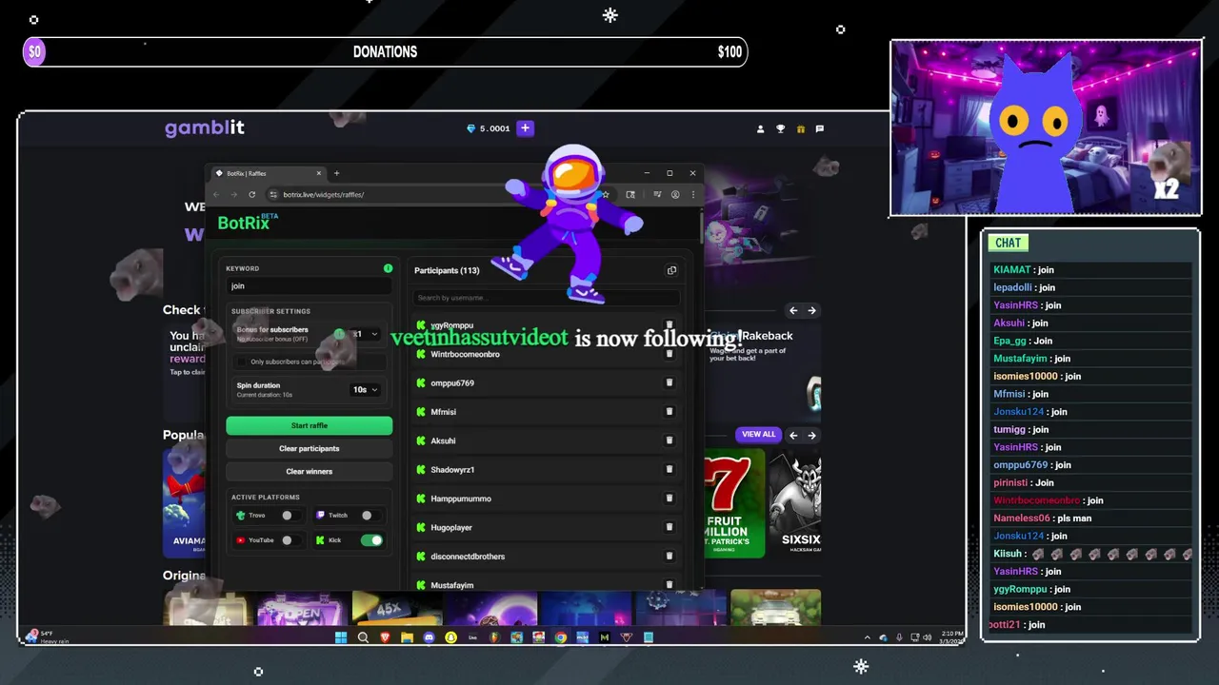Close the BotRix | Raffles tab
The height and width of the screenshot is (685, 1219).
[319, 173]
